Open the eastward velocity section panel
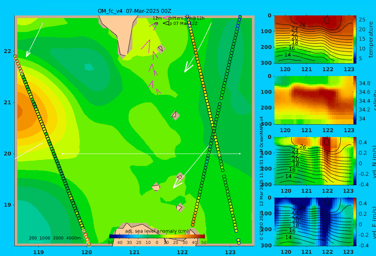The height and width of the screenshot is (256, 376). coord(314,222)
